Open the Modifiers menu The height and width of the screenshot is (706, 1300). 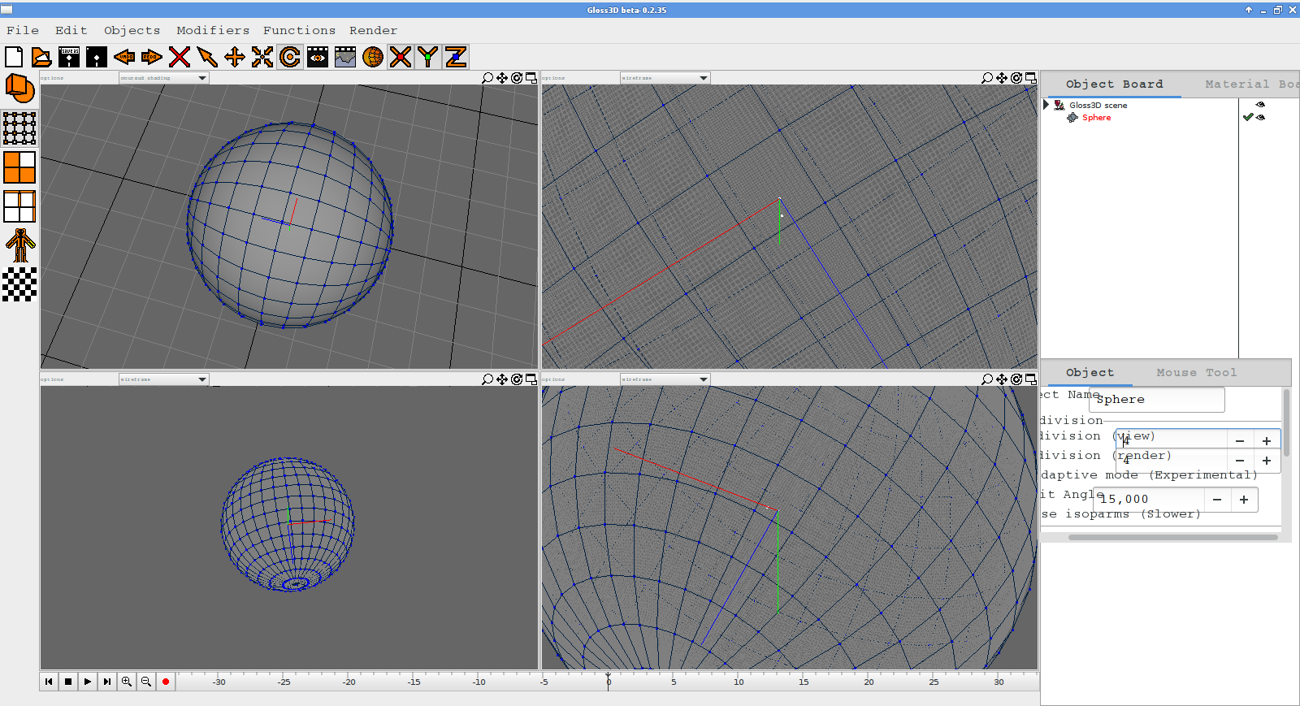click(x=213, y=30)
